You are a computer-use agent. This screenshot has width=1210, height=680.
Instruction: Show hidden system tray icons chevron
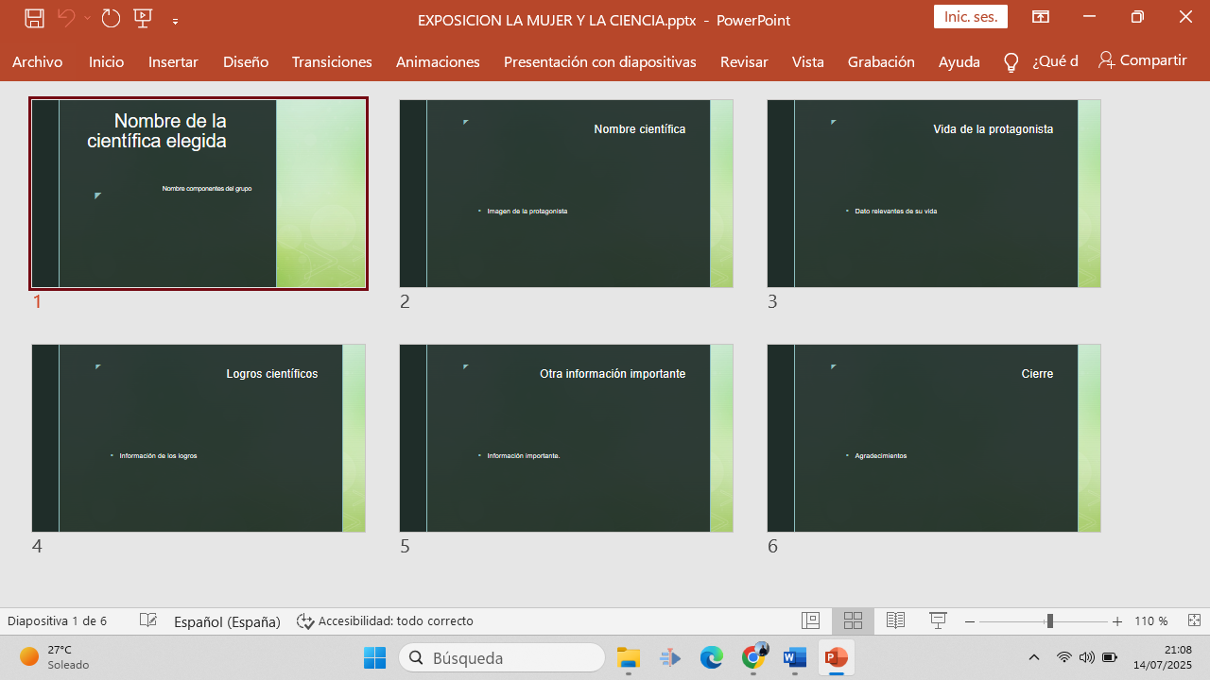(x=1034, y=657)
